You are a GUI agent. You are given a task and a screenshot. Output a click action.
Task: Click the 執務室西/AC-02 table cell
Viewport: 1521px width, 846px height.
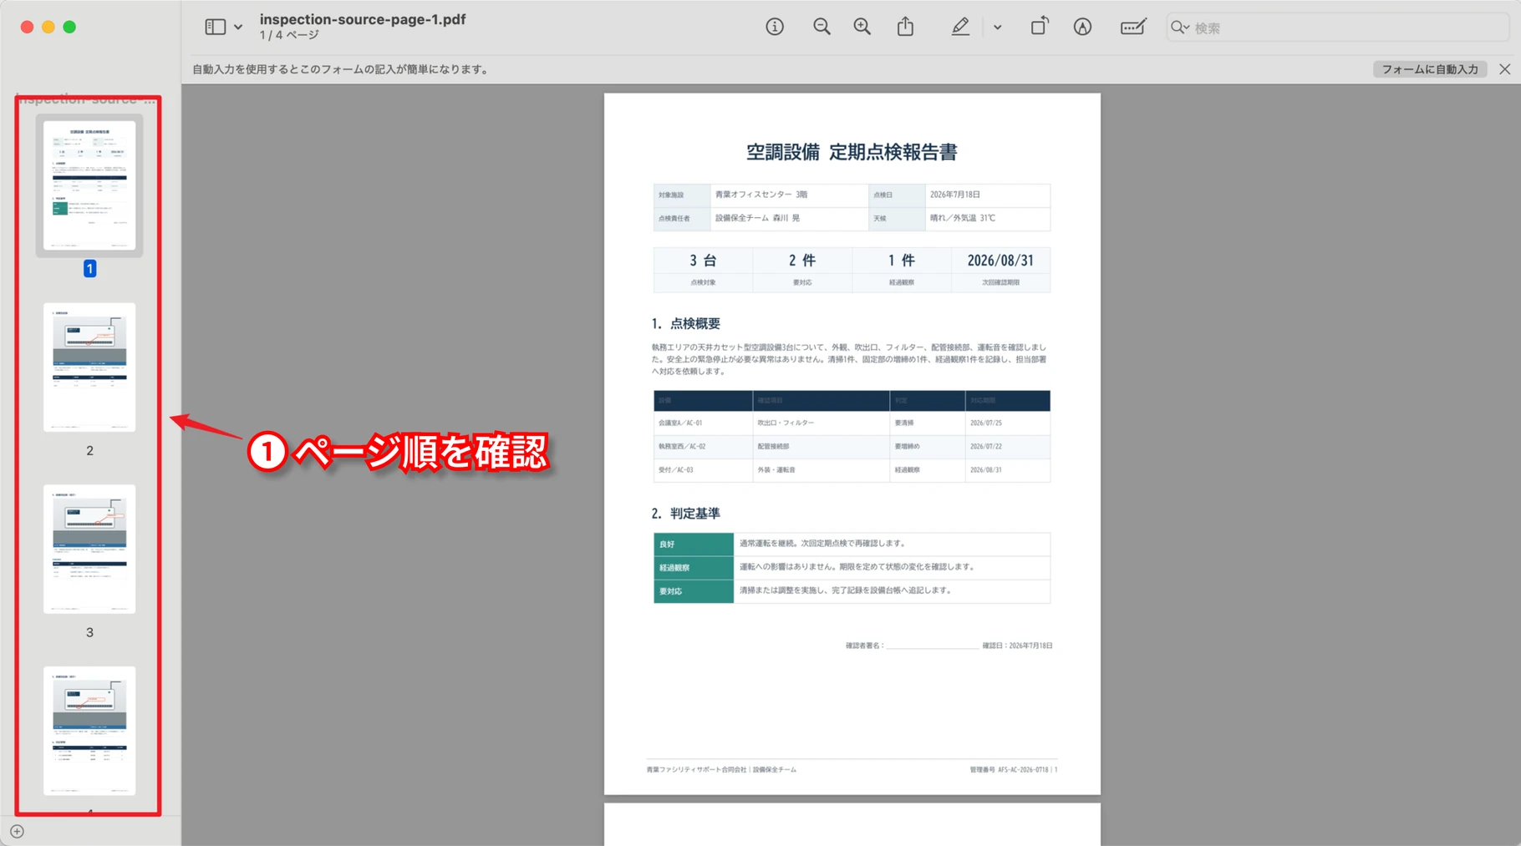(x=702, y=446)
